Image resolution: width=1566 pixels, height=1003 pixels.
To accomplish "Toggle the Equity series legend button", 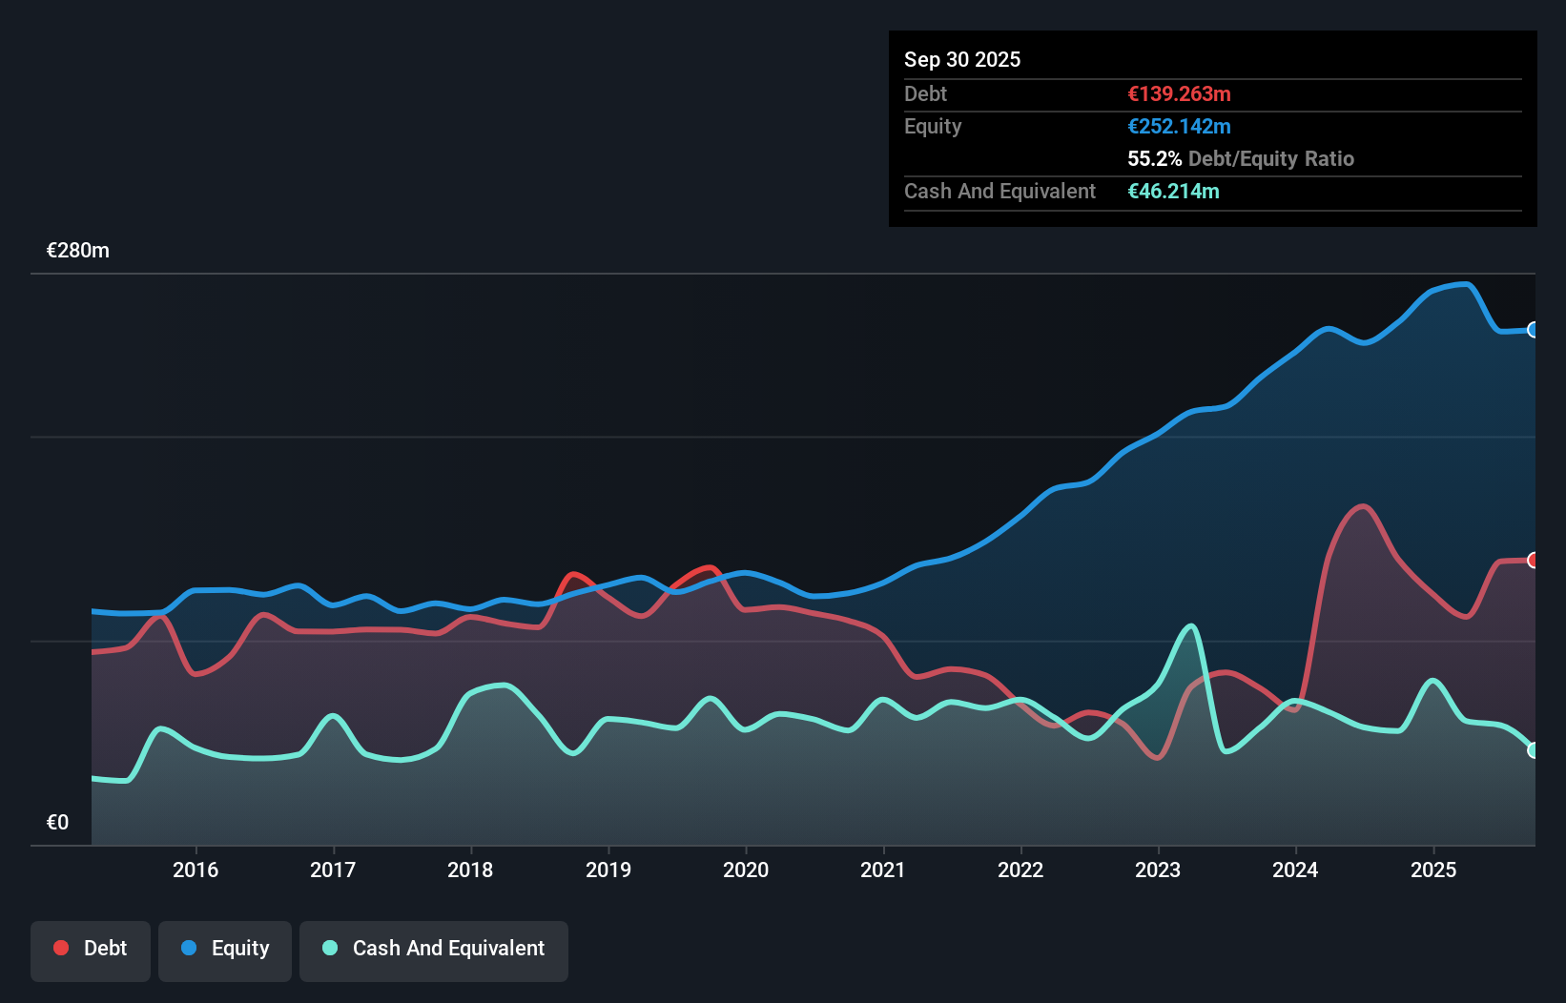I will (x=225, y=951).
